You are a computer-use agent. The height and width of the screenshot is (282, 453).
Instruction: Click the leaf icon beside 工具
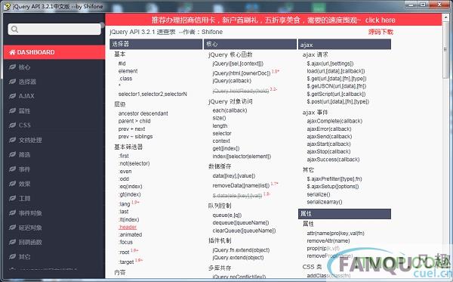[12, 198]
